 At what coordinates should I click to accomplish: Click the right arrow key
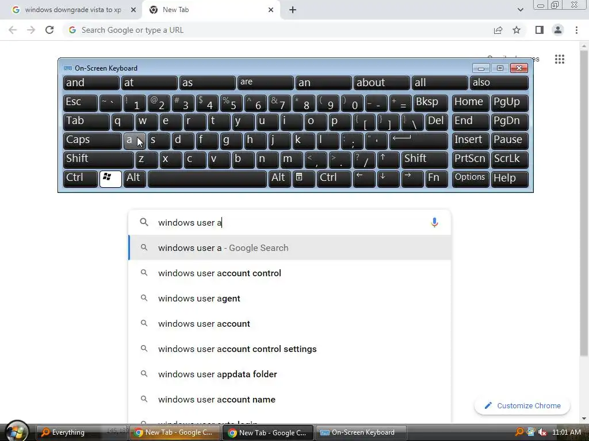[x=412, y=179]
